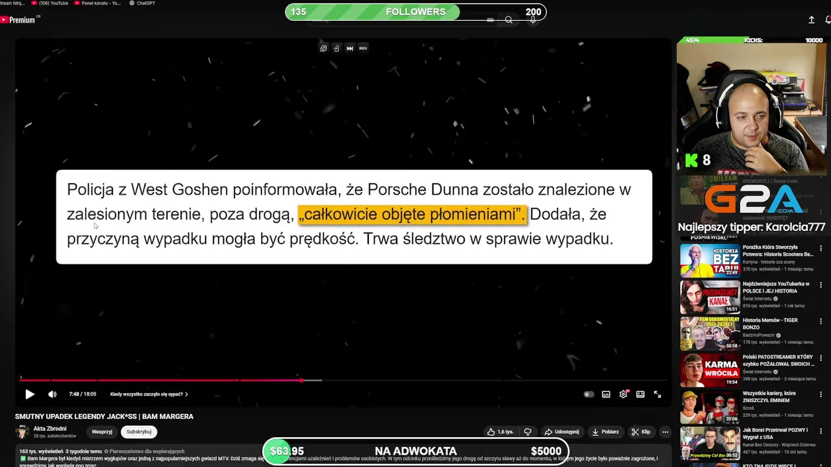Switch to the ChatGPT browser tab
The image size is (831, 467).
coord(142,3)
